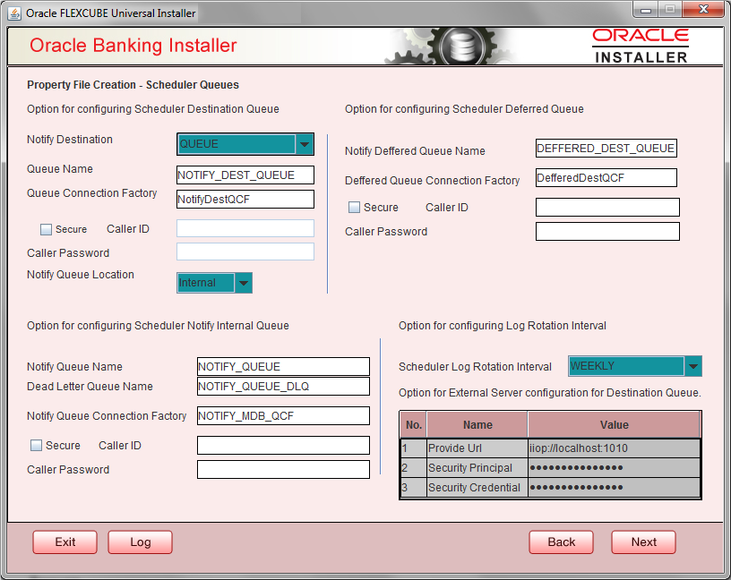731x580 pixels.
Task: Click the Dead Letter Queue Name field
Action: tap(283, 387)
